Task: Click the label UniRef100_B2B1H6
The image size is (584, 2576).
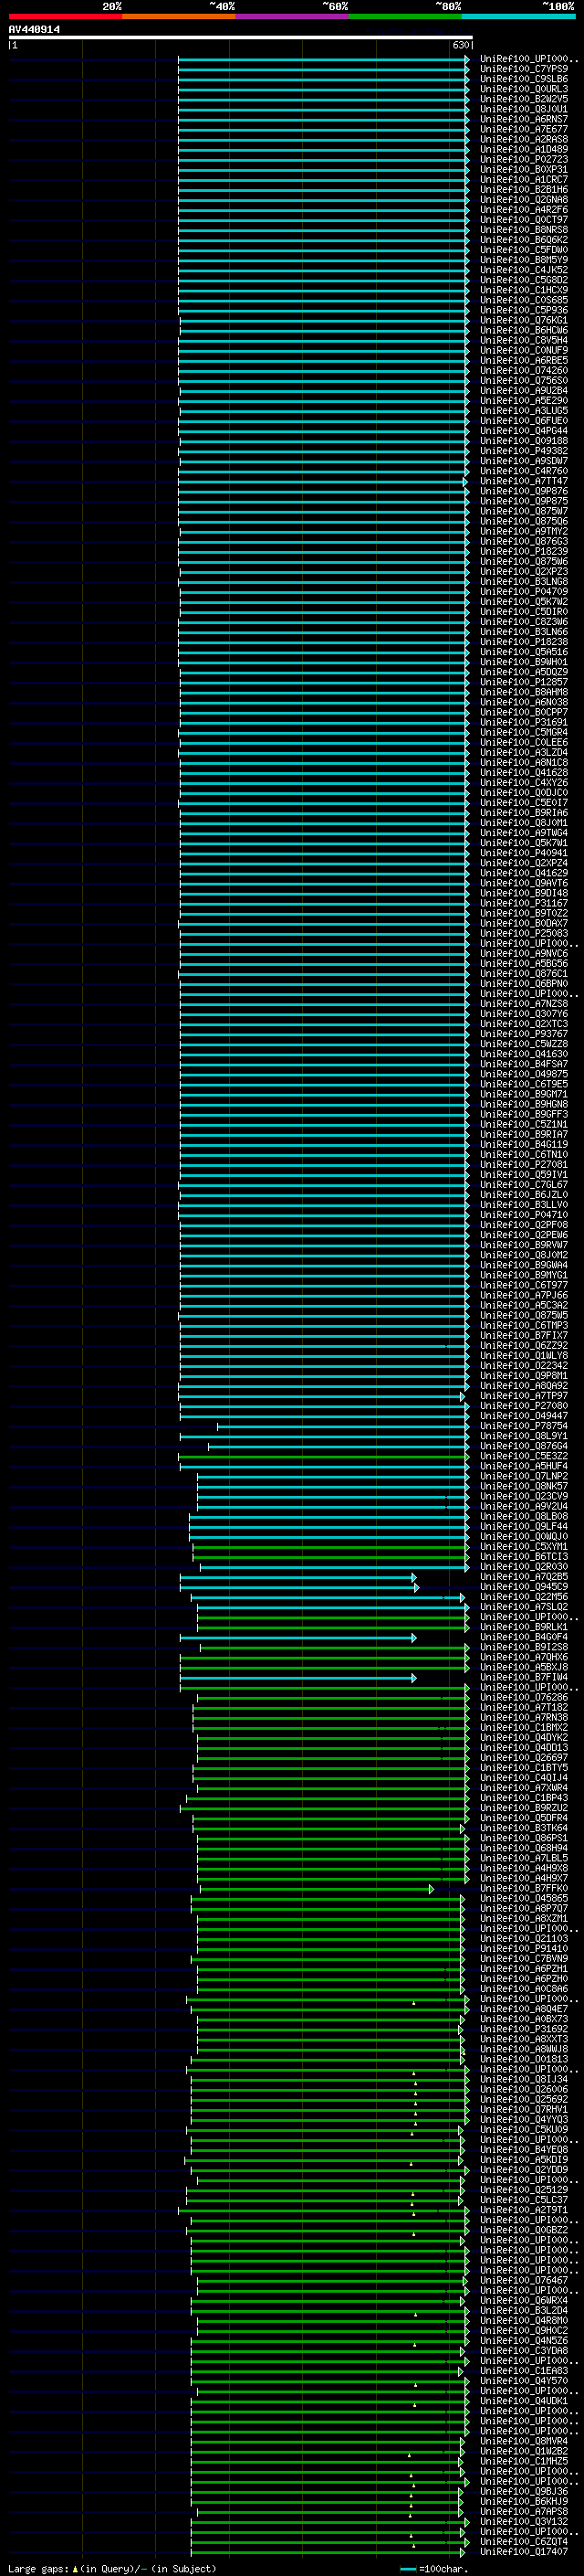Action: [x=524, y=189]
